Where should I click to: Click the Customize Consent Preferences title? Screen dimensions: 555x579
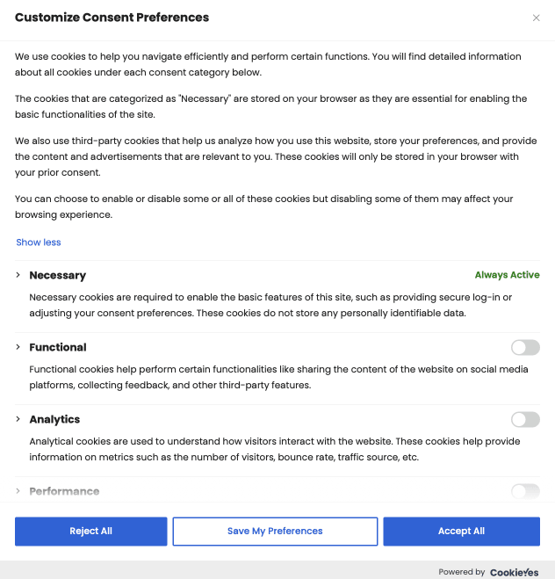pos(112,18)
